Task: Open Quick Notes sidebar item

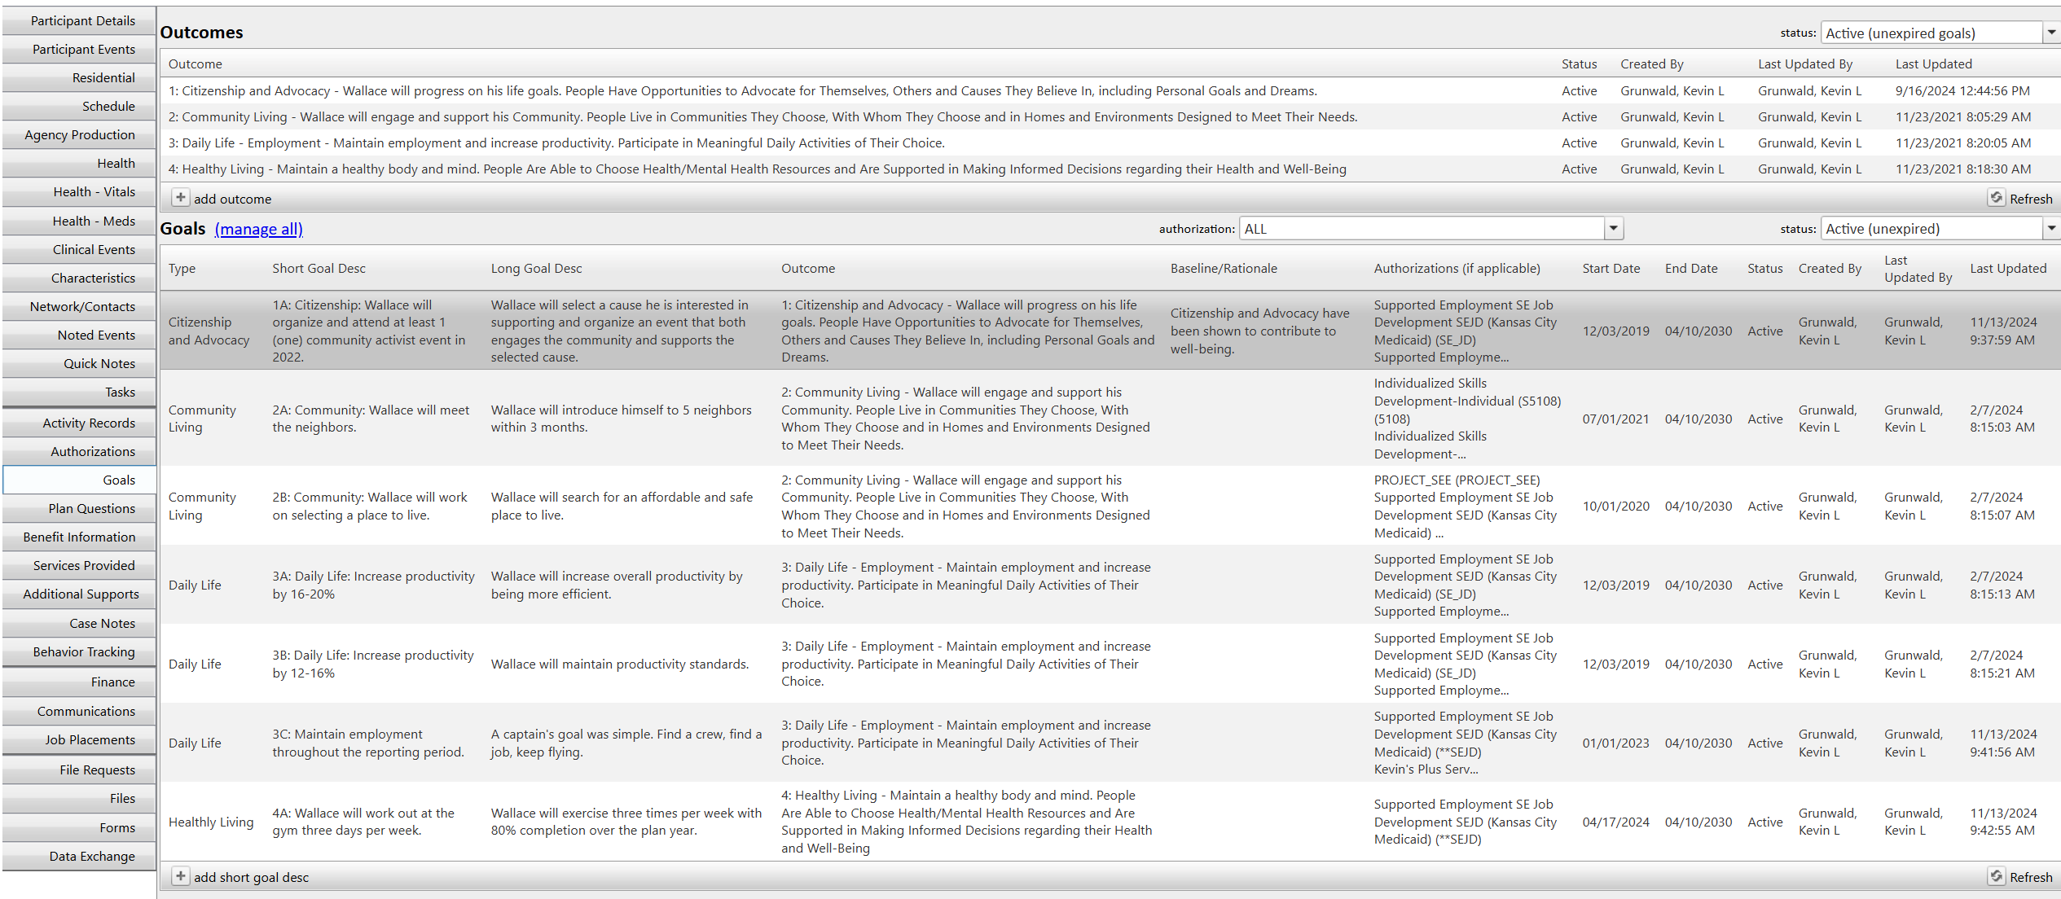Action: [x=79, y=364]
